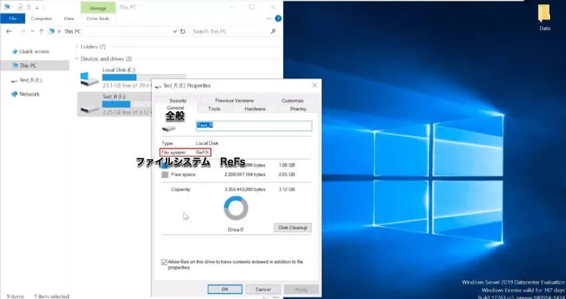Screen dimensions: 566x299
Task: Toggle indexing checkbox for this drive
Action: pyautogui.click(x=164, y=262)
